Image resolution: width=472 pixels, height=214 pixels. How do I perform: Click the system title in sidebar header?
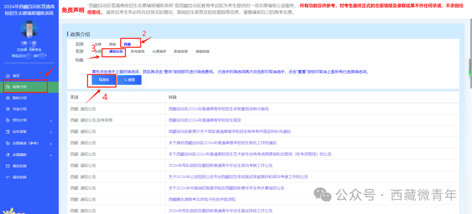tap(29, 9)
